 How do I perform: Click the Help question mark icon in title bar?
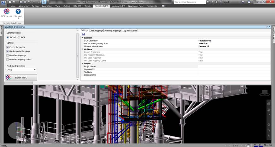249,2
